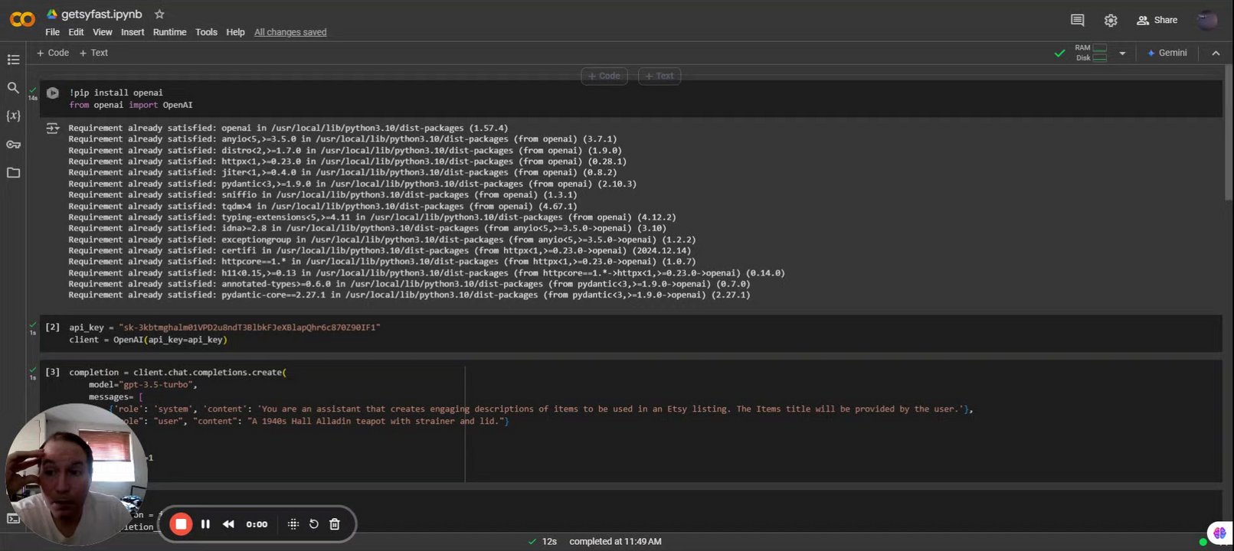Viewport: 1234px width, 551px height.
Task: Open the Gemini assistant
Action: click(x=1167, y=53)
